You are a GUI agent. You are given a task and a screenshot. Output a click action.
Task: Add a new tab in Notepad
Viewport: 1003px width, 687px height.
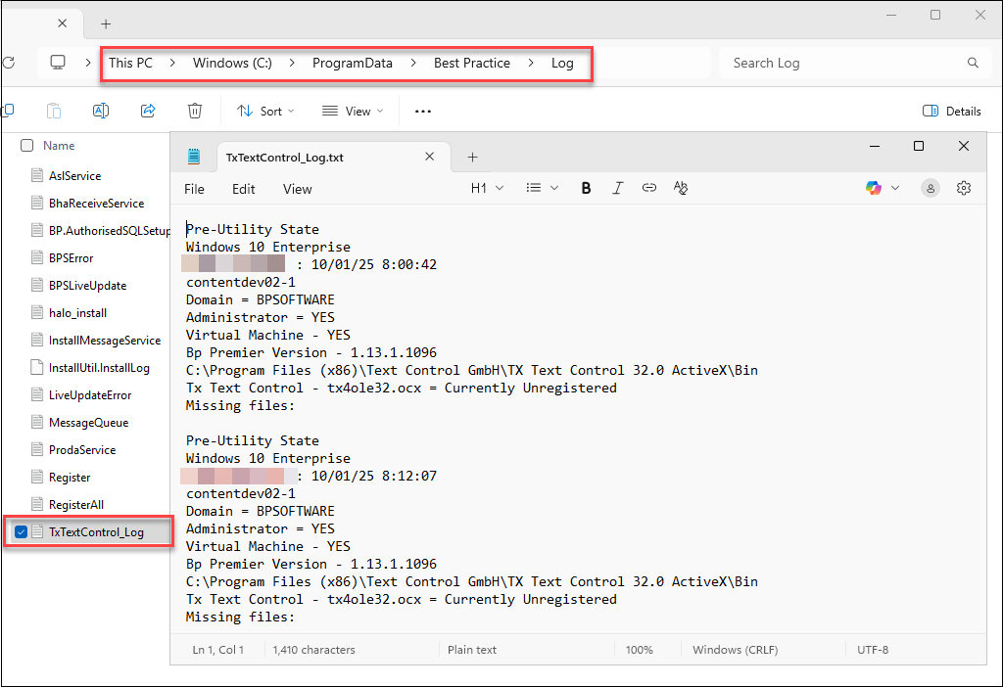coord(472,157)
